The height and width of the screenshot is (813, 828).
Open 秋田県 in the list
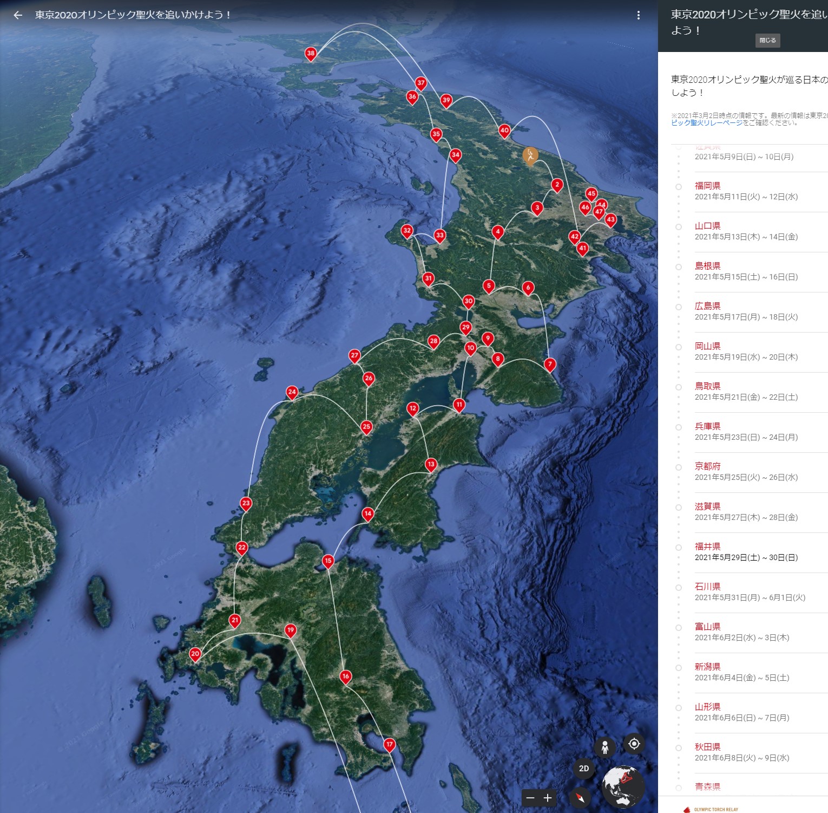tap(708, 747)
